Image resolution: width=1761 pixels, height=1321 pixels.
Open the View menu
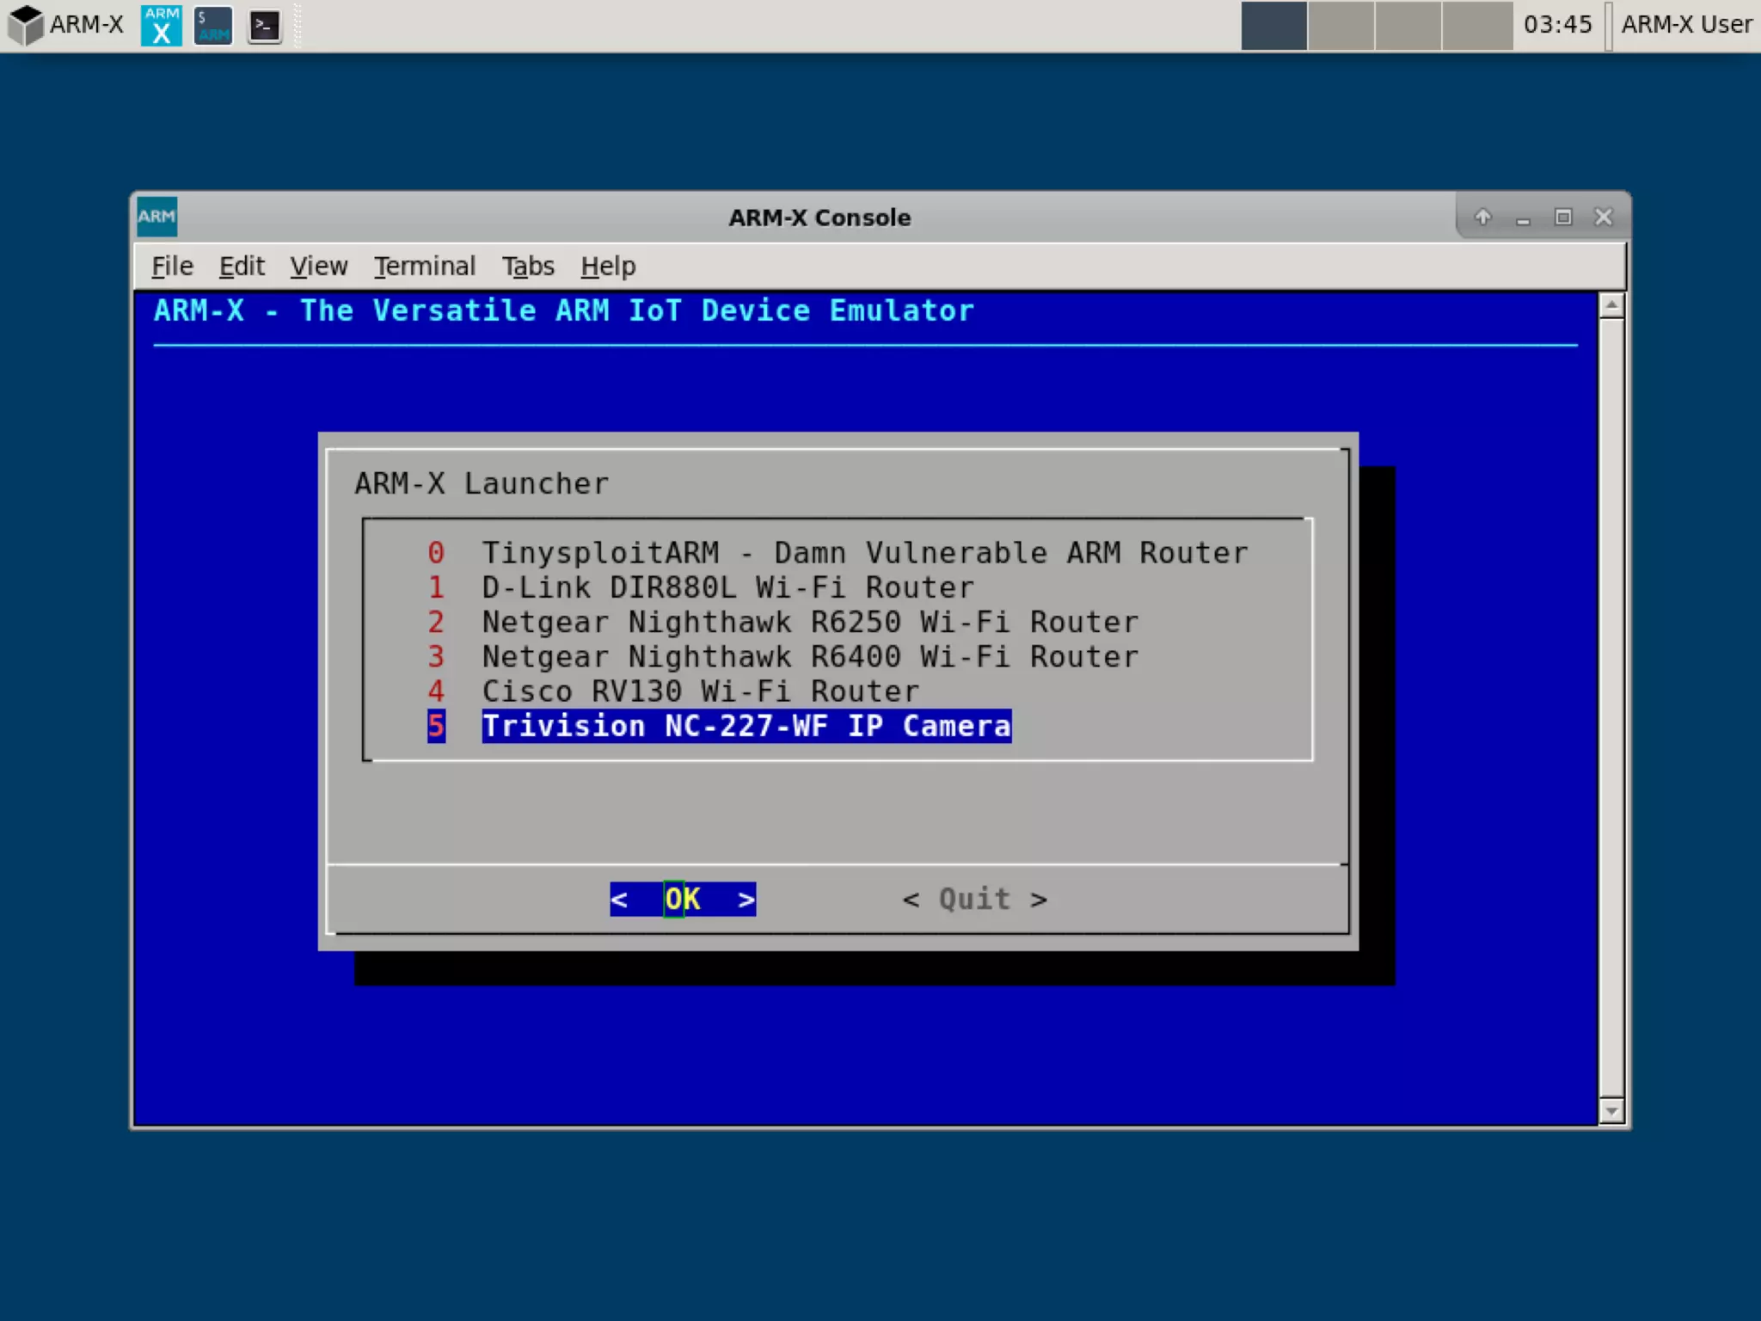(318, 267)
